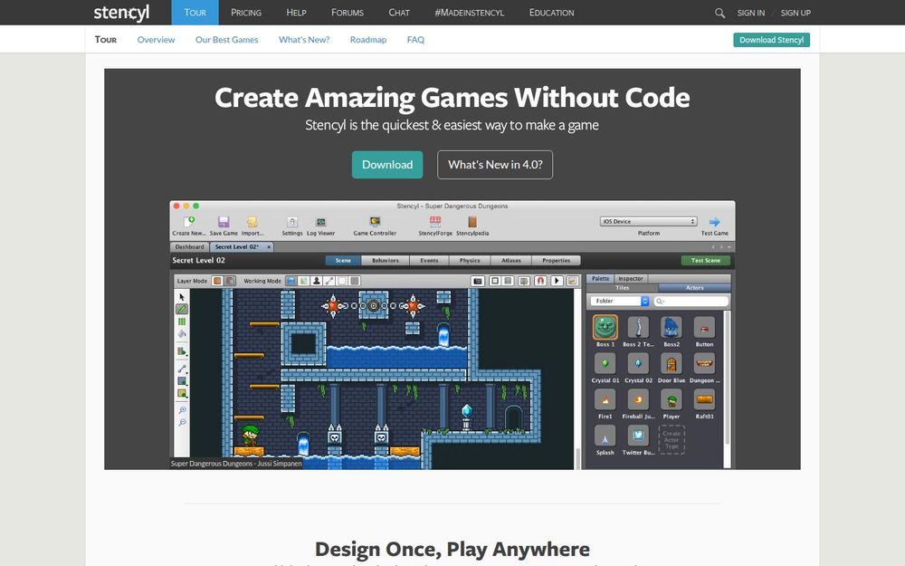Select the paint bucket fill tool

click(182, 334)
